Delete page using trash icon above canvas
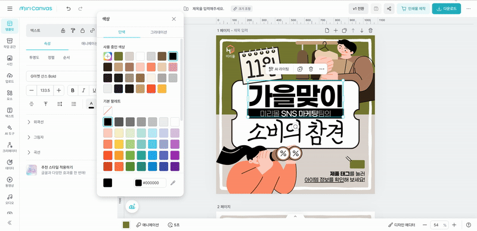The width and height of the screenshot is (477, 231). point(370,30)
